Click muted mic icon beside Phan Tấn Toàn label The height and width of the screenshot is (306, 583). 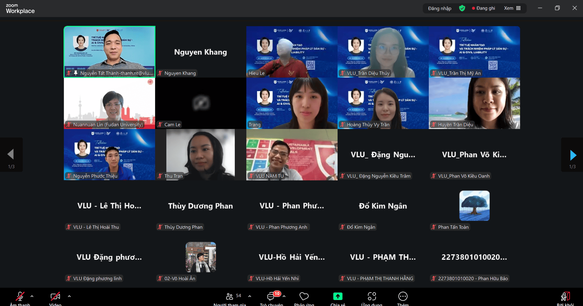[434, 227]
